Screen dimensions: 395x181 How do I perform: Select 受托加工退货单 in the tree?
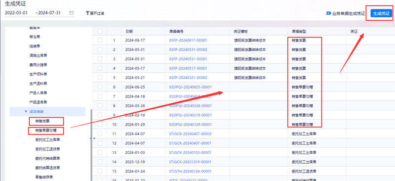[x=47, y=149]
